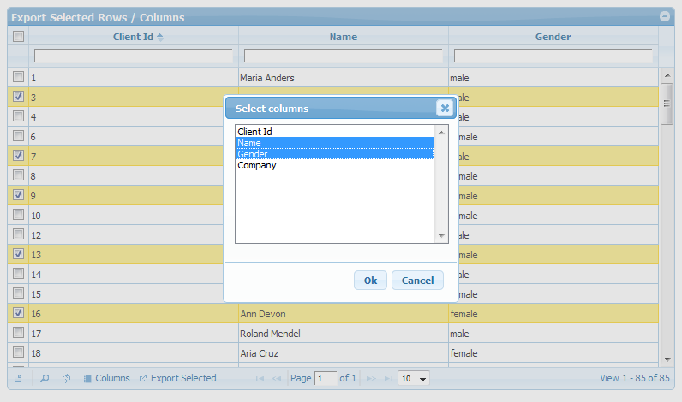Check the checkbox for row 17
The image size is (682, 402).
(18, 333)
